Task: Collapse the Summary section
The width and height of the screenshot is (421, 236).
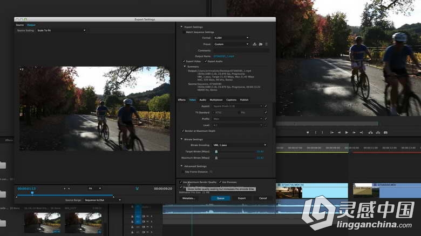Action: [x=185, y=67]
